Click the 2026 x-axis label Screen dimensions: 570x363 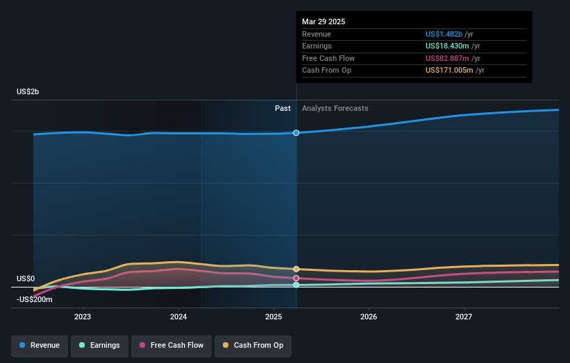pyautogui.click(x=369, y=317)
